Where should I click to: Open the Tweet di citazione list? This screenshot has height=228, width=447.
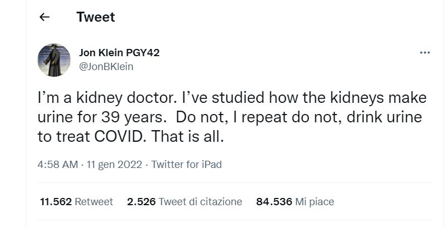tap(201, 201)
